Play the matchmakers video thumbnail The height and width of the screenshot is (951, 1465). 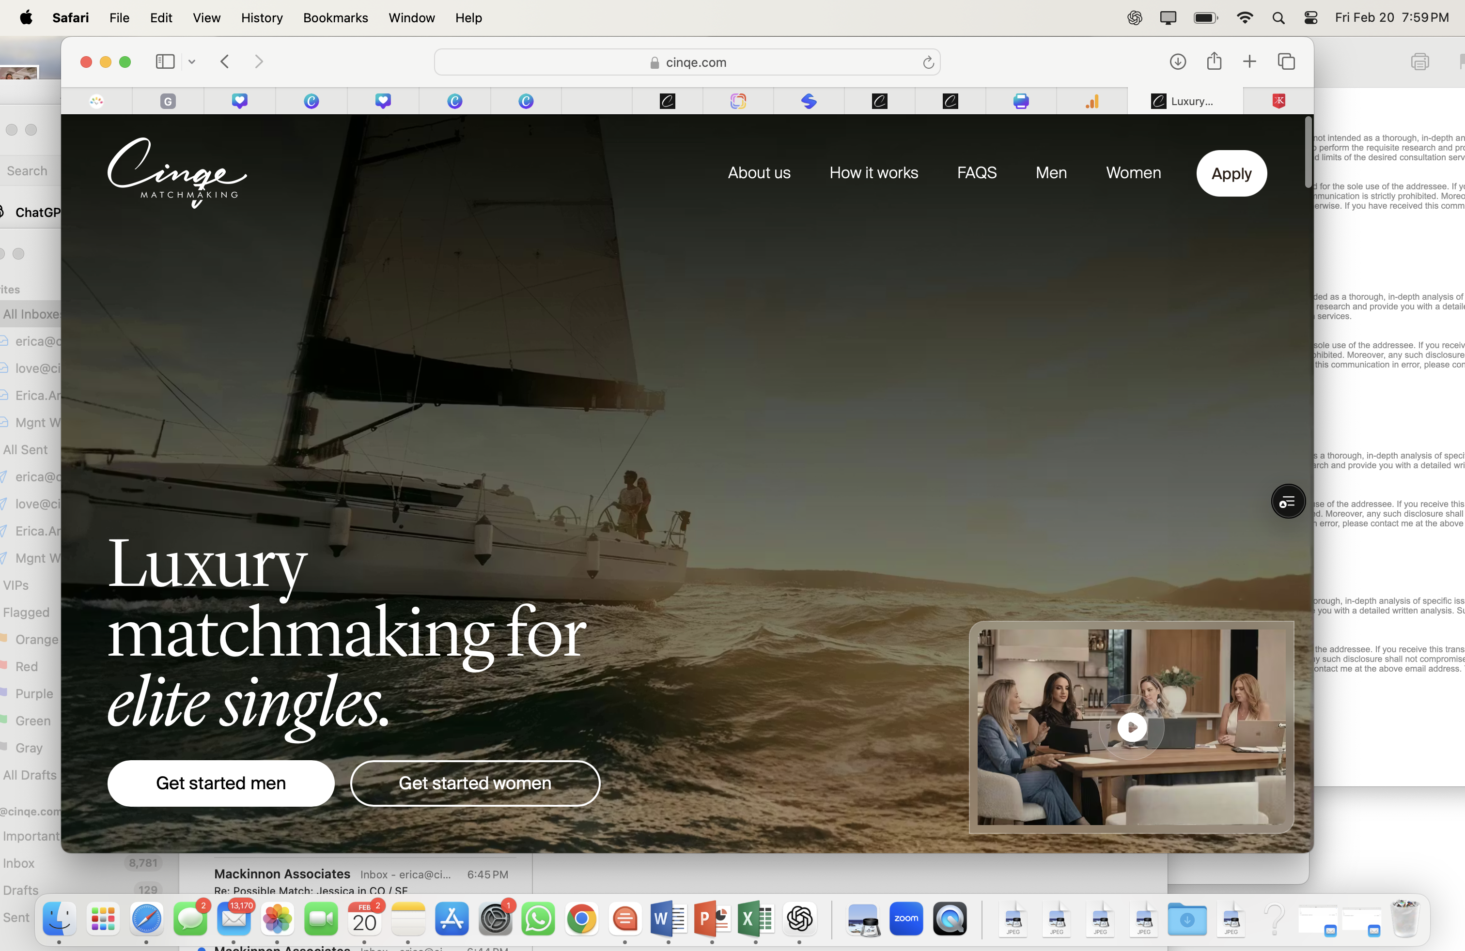point(1131,727)
